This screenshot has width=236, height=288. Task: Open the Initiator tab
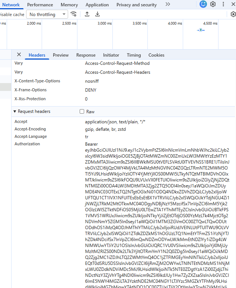(111, 55)
